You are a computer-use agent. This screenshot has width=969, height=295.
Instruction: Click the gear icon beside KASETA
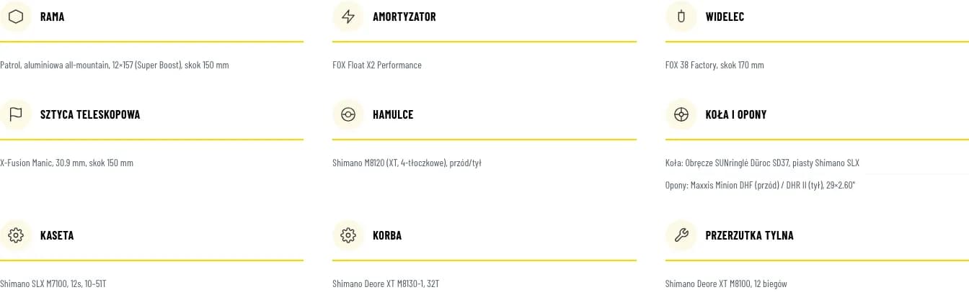pos(15,235)
